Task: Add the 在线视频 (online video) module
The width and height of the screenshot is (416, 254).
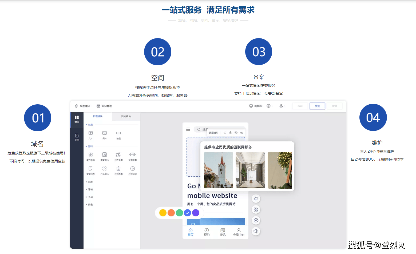Action: coord(132,168)
